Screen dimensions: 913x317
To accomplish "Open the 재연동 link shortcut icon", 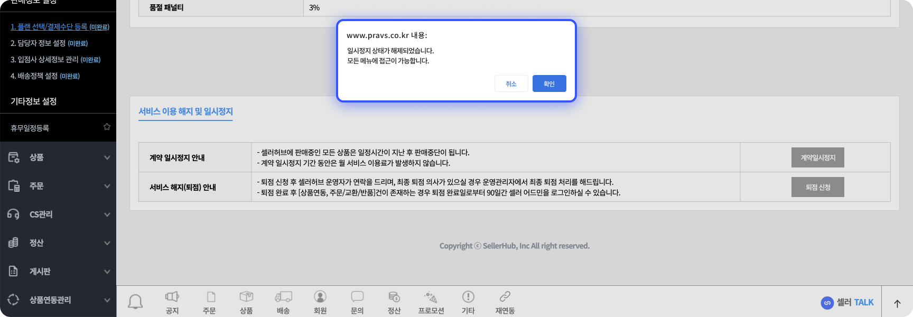I will click(x=505, y=302).
